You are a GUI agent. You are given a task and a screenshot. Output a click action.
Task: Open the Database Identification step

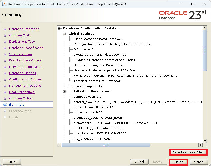tap(26, 48)
